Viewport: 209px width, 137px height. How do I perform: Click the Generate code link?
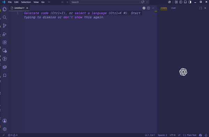pyautogui.click(x=36, y=13)
